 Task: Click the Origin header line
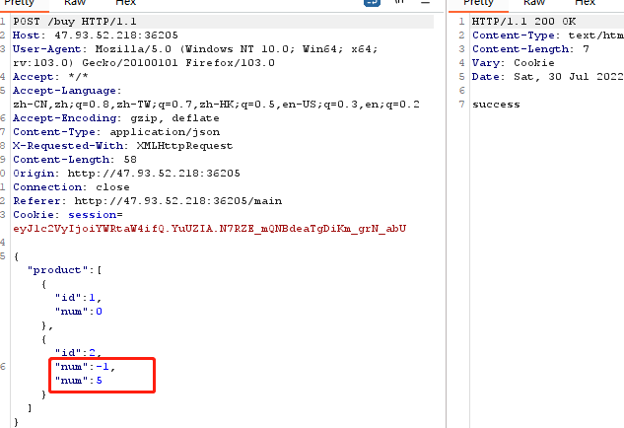tap(126, 174)
